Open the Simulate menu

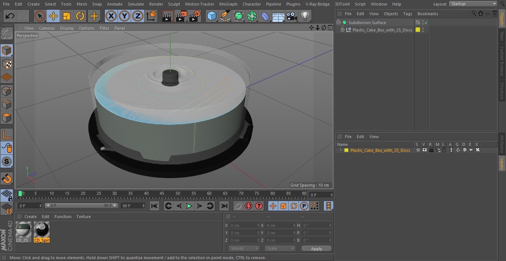[x=136, y=4]
